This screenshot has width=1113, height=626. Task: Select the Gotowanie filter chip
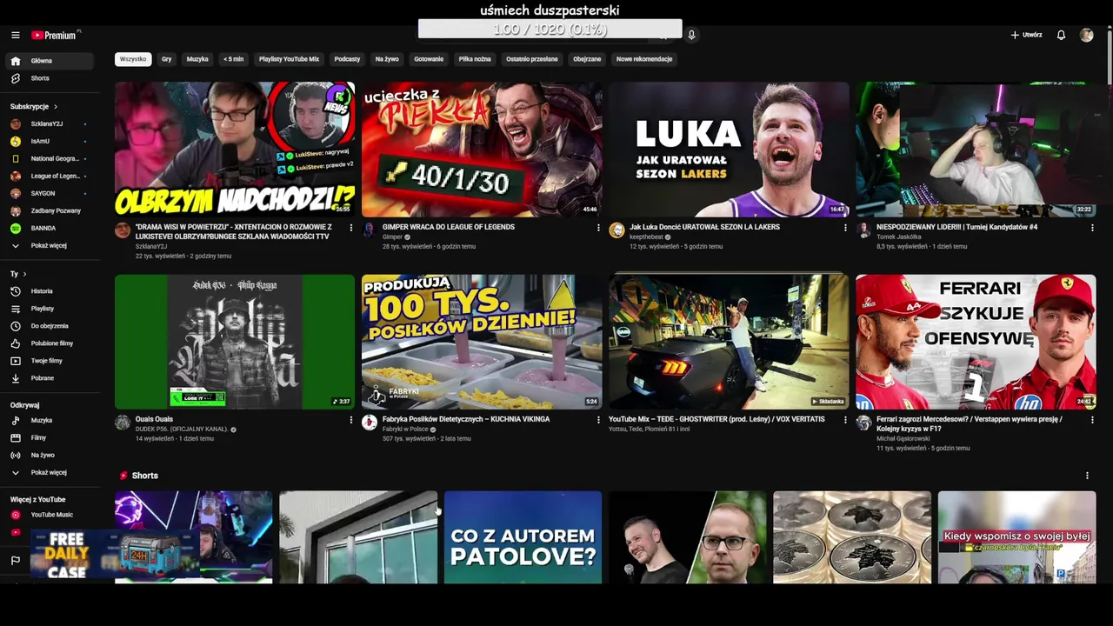pos(429,59)
